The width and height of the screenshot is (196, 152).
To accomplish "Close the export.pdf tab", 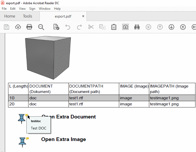I will click(x=83, y=16).
